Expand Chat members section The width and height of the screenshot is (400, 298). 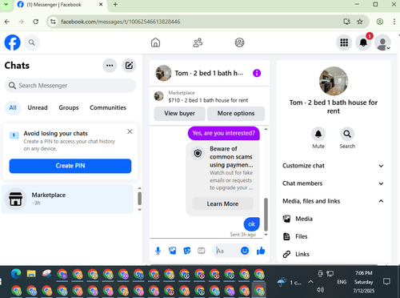click(334, 183)
